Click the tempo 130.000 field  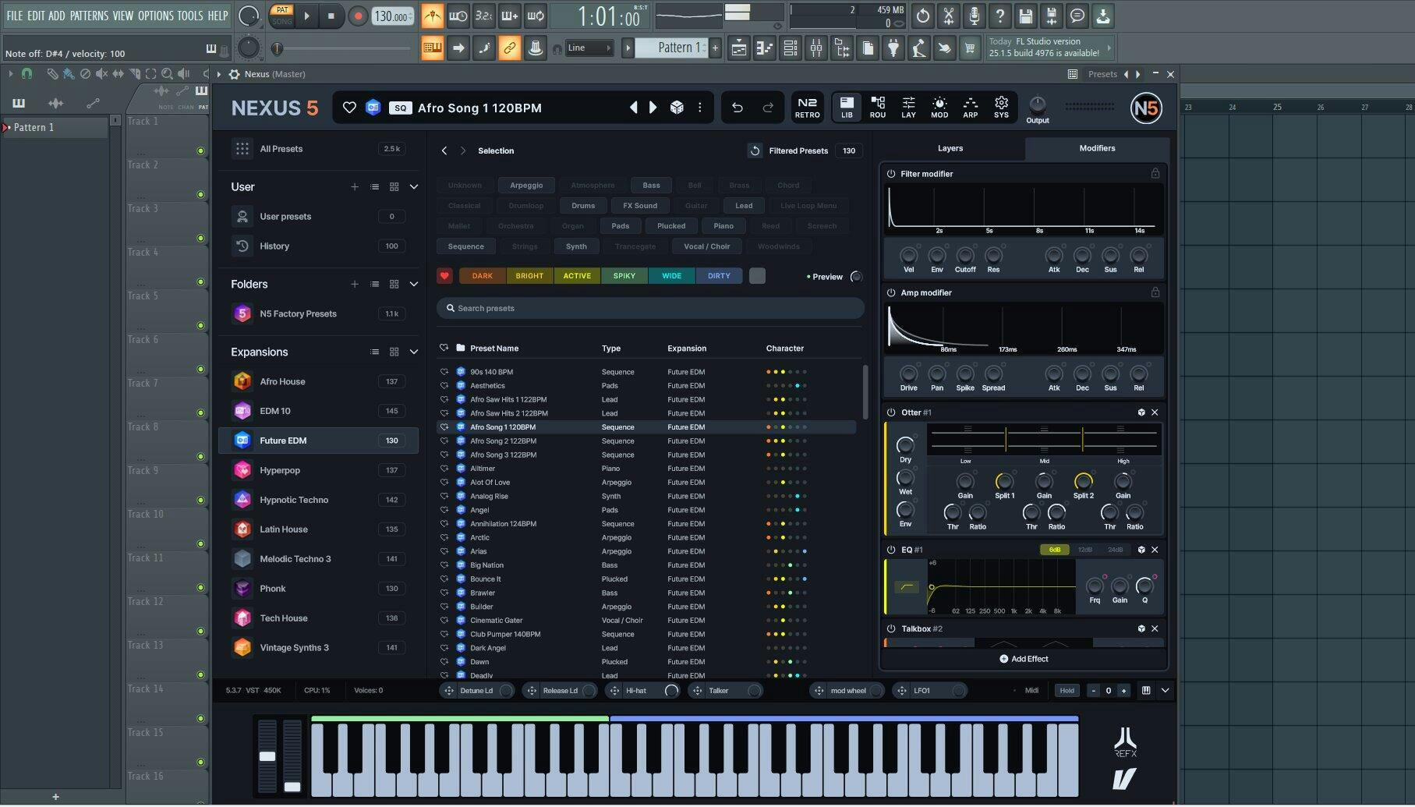[392, 16]
